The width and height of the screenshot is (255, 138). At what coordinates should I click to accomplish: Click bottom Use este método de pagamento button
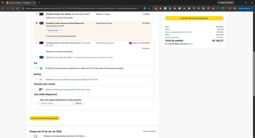[x=44, y=118]
